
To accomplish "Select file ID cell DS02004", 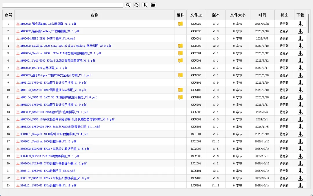I will [x=196, y=163].
